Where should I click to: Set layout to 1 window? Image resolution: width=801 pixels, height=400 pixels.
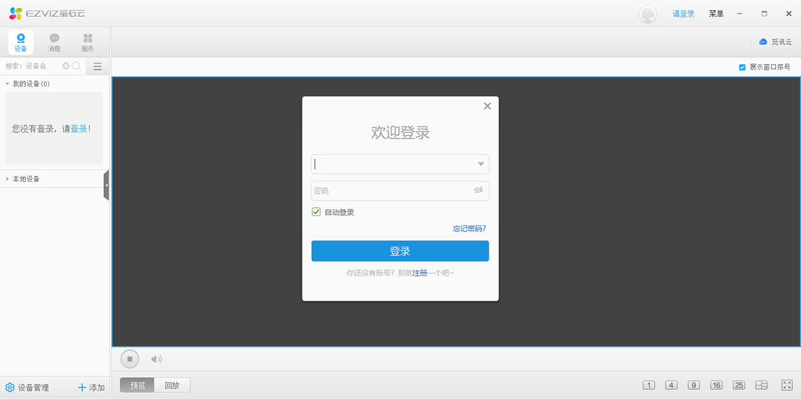pyautogui.click(x=649, y=385)
